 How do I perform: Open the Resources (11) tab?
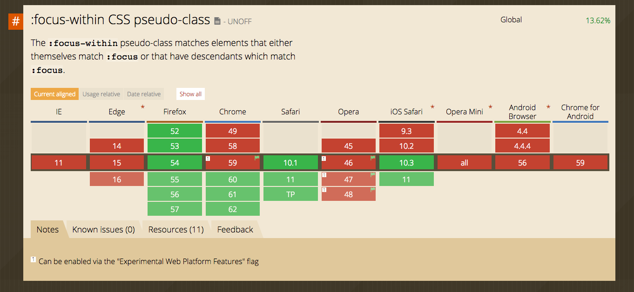pos(176,229)
